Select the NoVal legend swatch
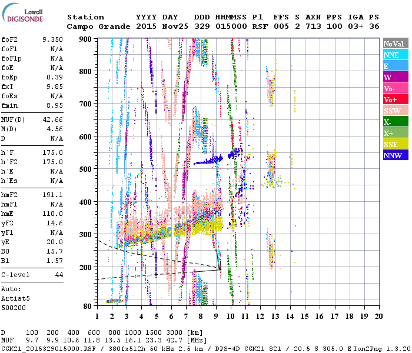The image size is (412, 353). pyautogui.click(x=396, y=44)
